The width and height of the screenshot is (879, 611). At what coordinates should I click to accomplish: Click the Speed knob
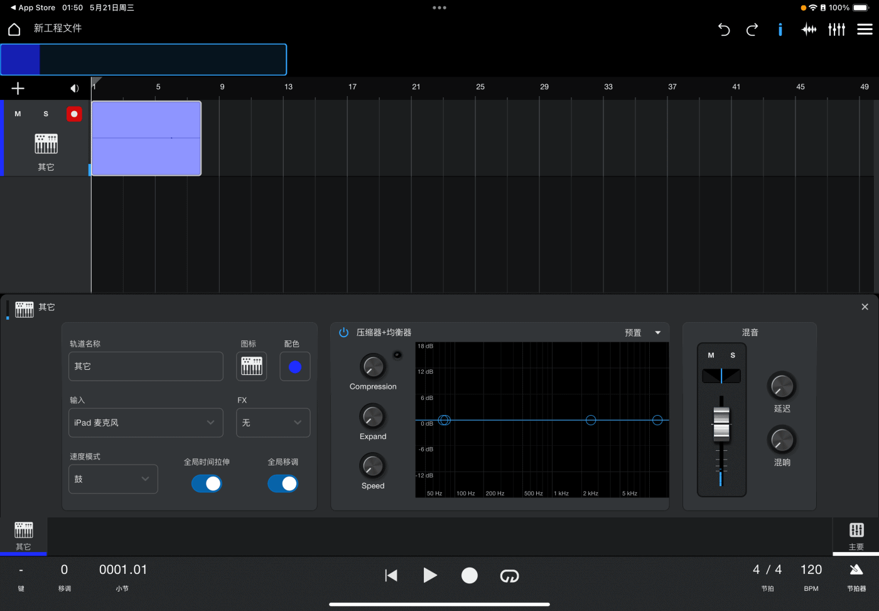click(x=373, y=466)
